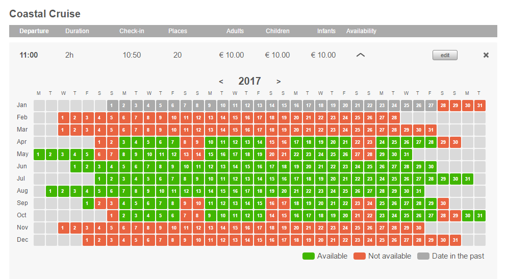Toggle availability for June 1
The image size is (507, 279).
coord(76,166)
